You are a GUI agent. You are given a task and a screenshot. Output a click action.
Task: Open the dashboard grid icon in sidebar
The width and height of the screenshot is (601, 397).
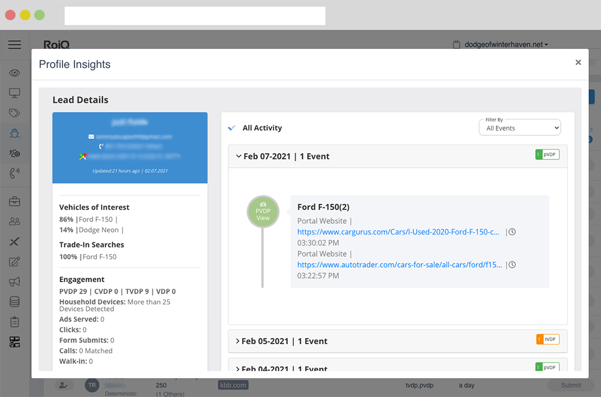[14, 342]
